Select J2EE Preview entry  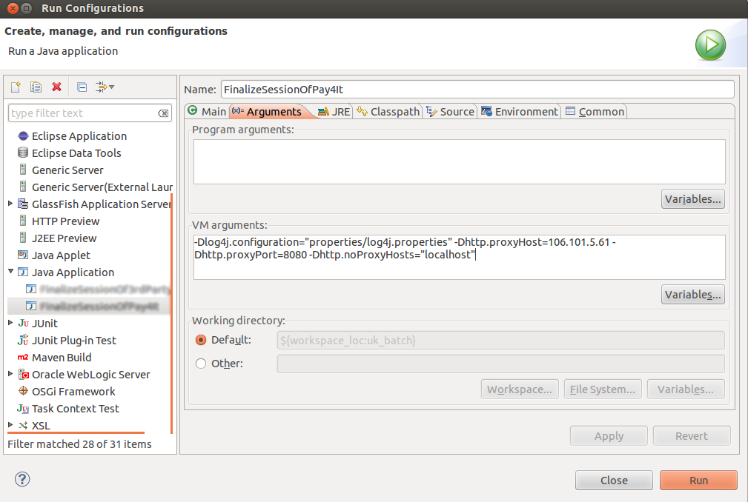pyautogui.click(x=64, y=238)
